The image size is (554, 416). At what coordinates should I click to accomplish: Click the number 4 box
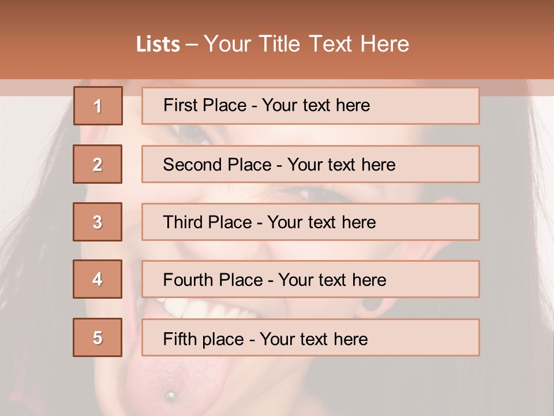click(x=98, y=280)
